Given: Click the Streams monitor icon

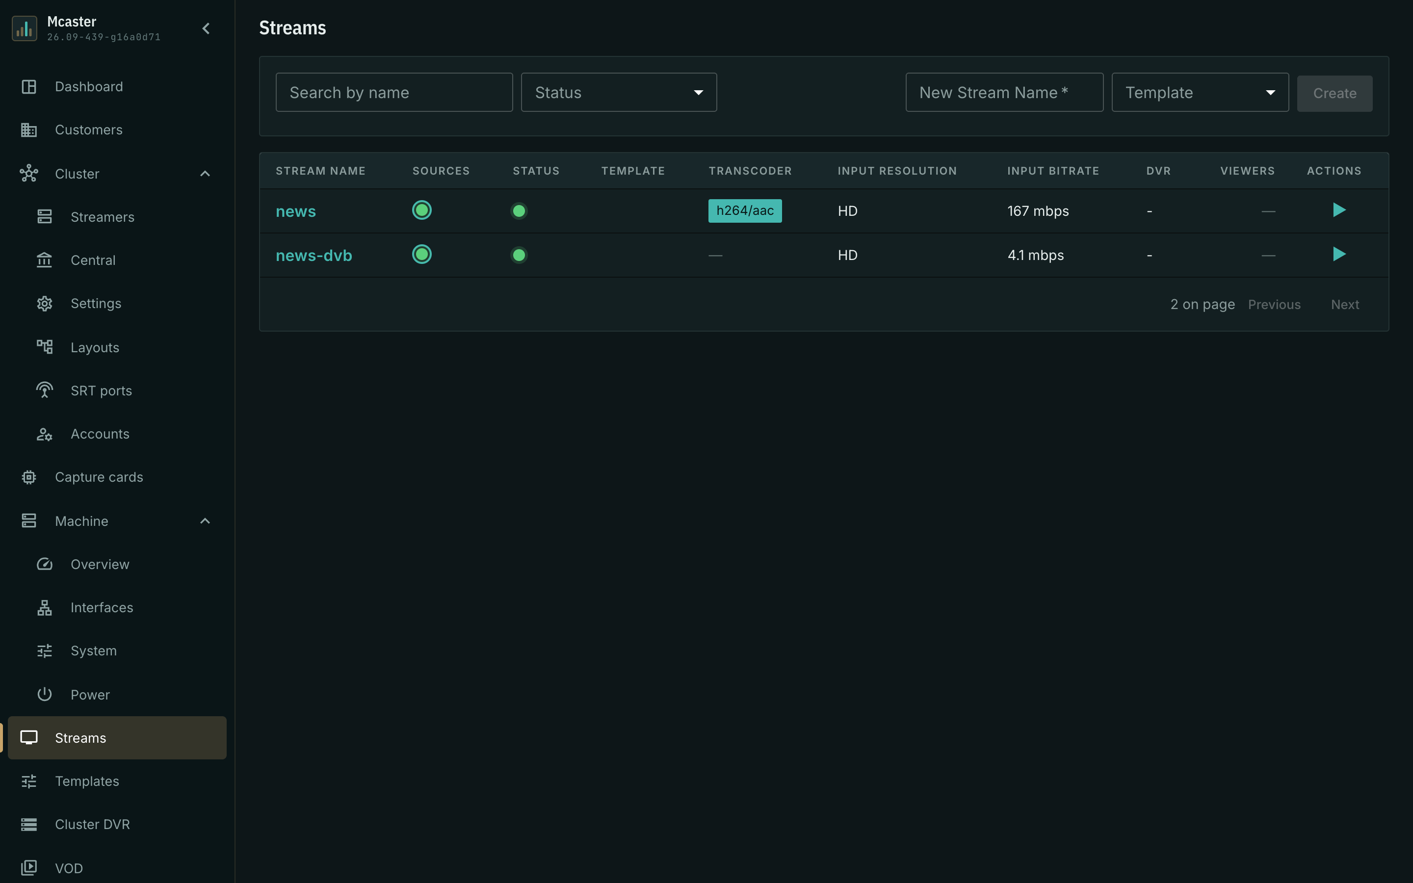Looking at the screenshot, I should pos(28,738).
